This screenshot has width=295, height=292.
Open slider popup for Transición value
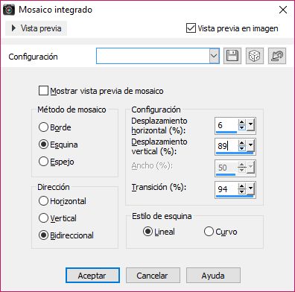[x=251, y=188]
